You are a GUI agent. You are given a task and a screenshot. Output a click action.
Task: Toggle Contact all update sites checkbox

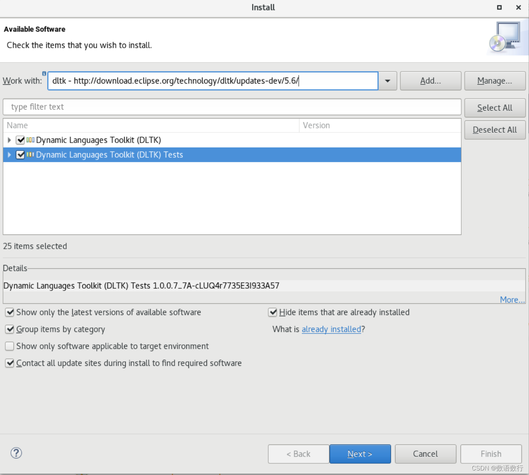click(x=10, y=363)
